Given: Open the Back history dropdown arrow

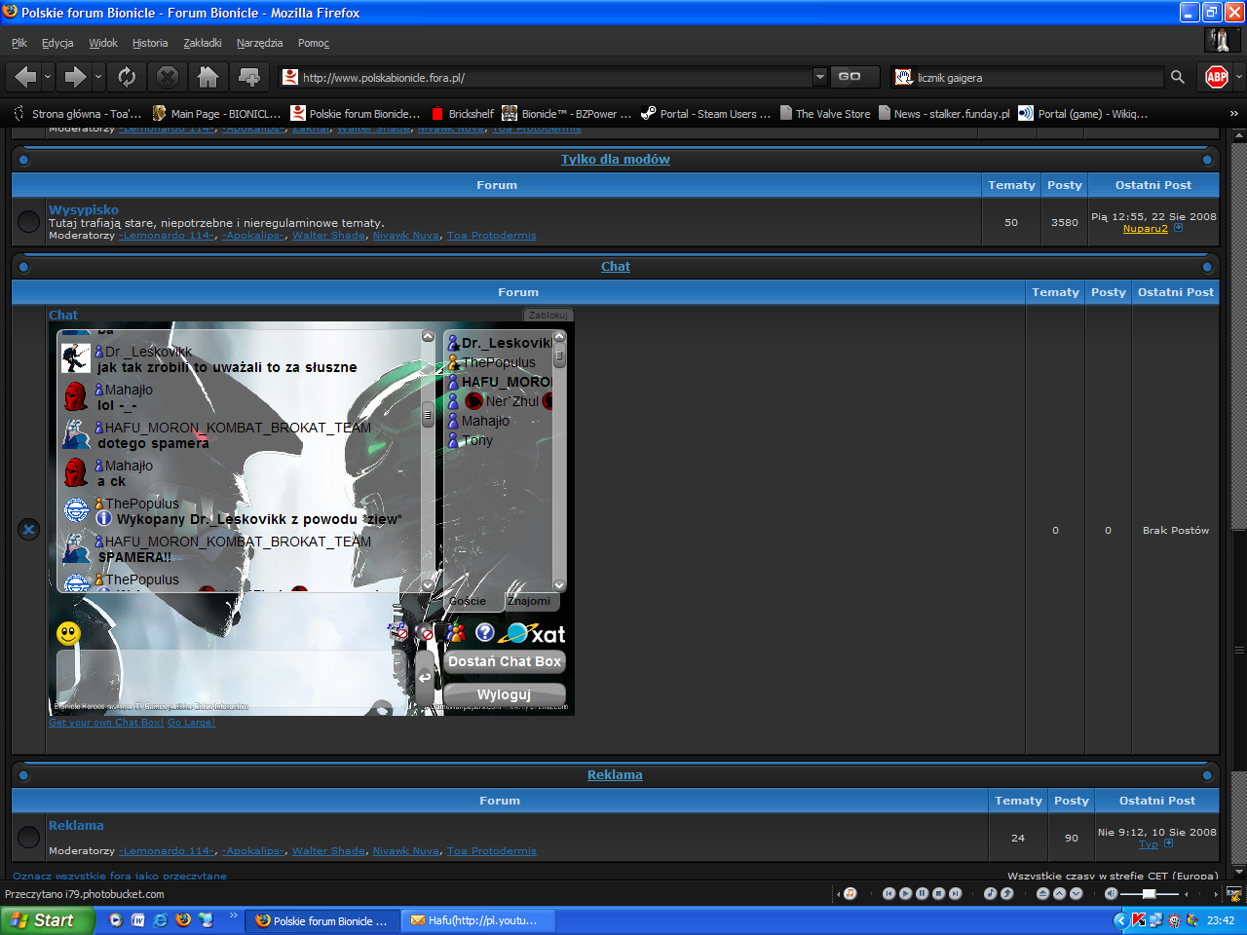Looking at the screenshot, I should coord(48,77).
